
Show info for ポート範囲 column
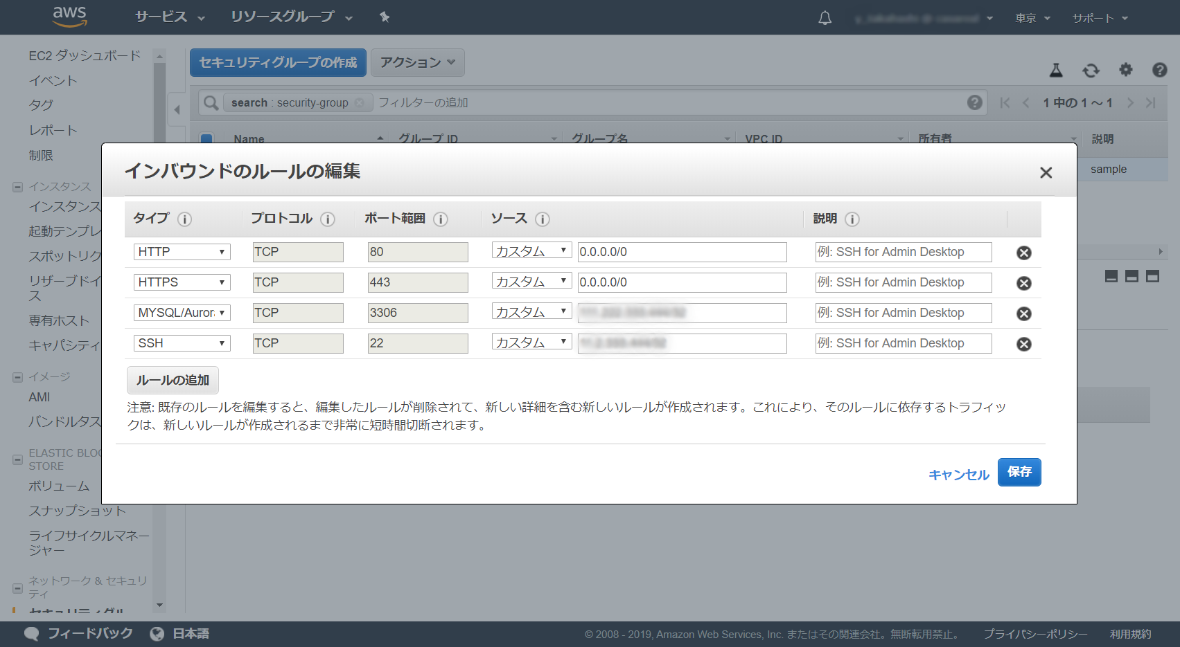click(441, 219)
